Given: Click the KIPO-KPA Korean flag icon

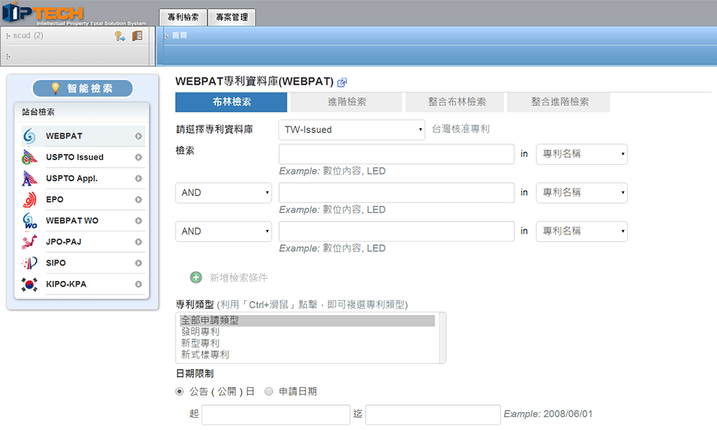Looking at the screenshot, I should point(29,285).
